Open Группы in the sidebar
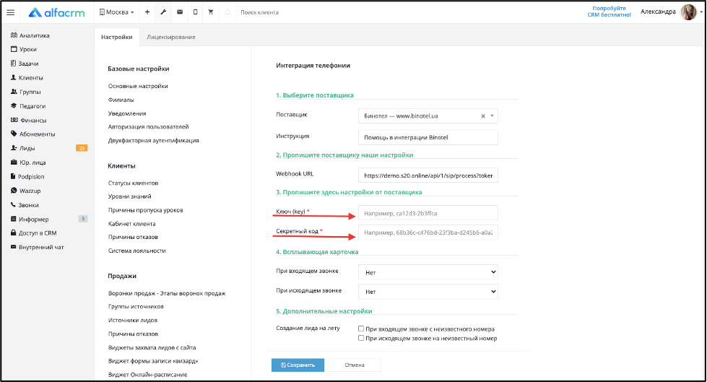 tap(26, 92)
